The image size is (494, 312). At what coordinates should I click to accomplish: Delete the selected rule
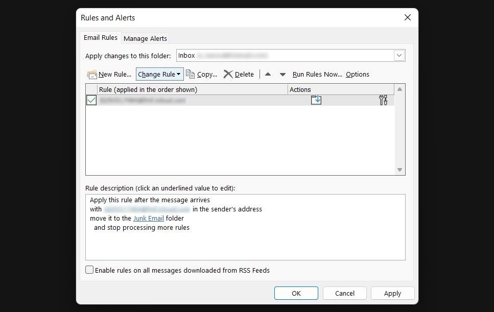pyautogui.click(x=239, y=75)
